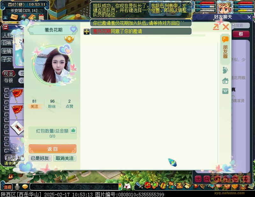Click the red 群 button in 好友聊天

(241, 34)
